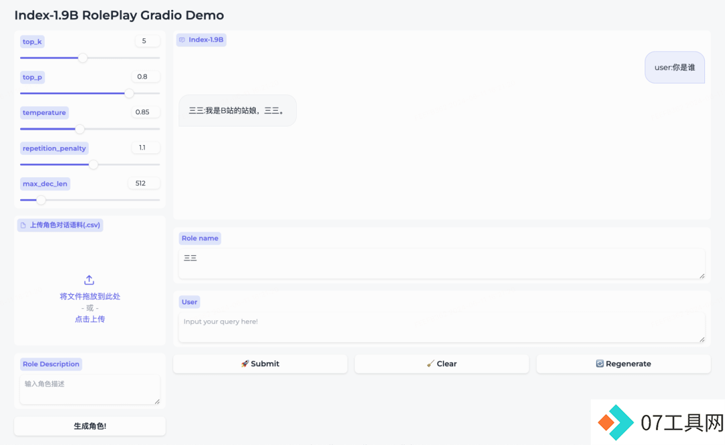Viewport: 725px width, 445px height.
Task: Submit the query with the Submit button
Action: pos(260,364)
